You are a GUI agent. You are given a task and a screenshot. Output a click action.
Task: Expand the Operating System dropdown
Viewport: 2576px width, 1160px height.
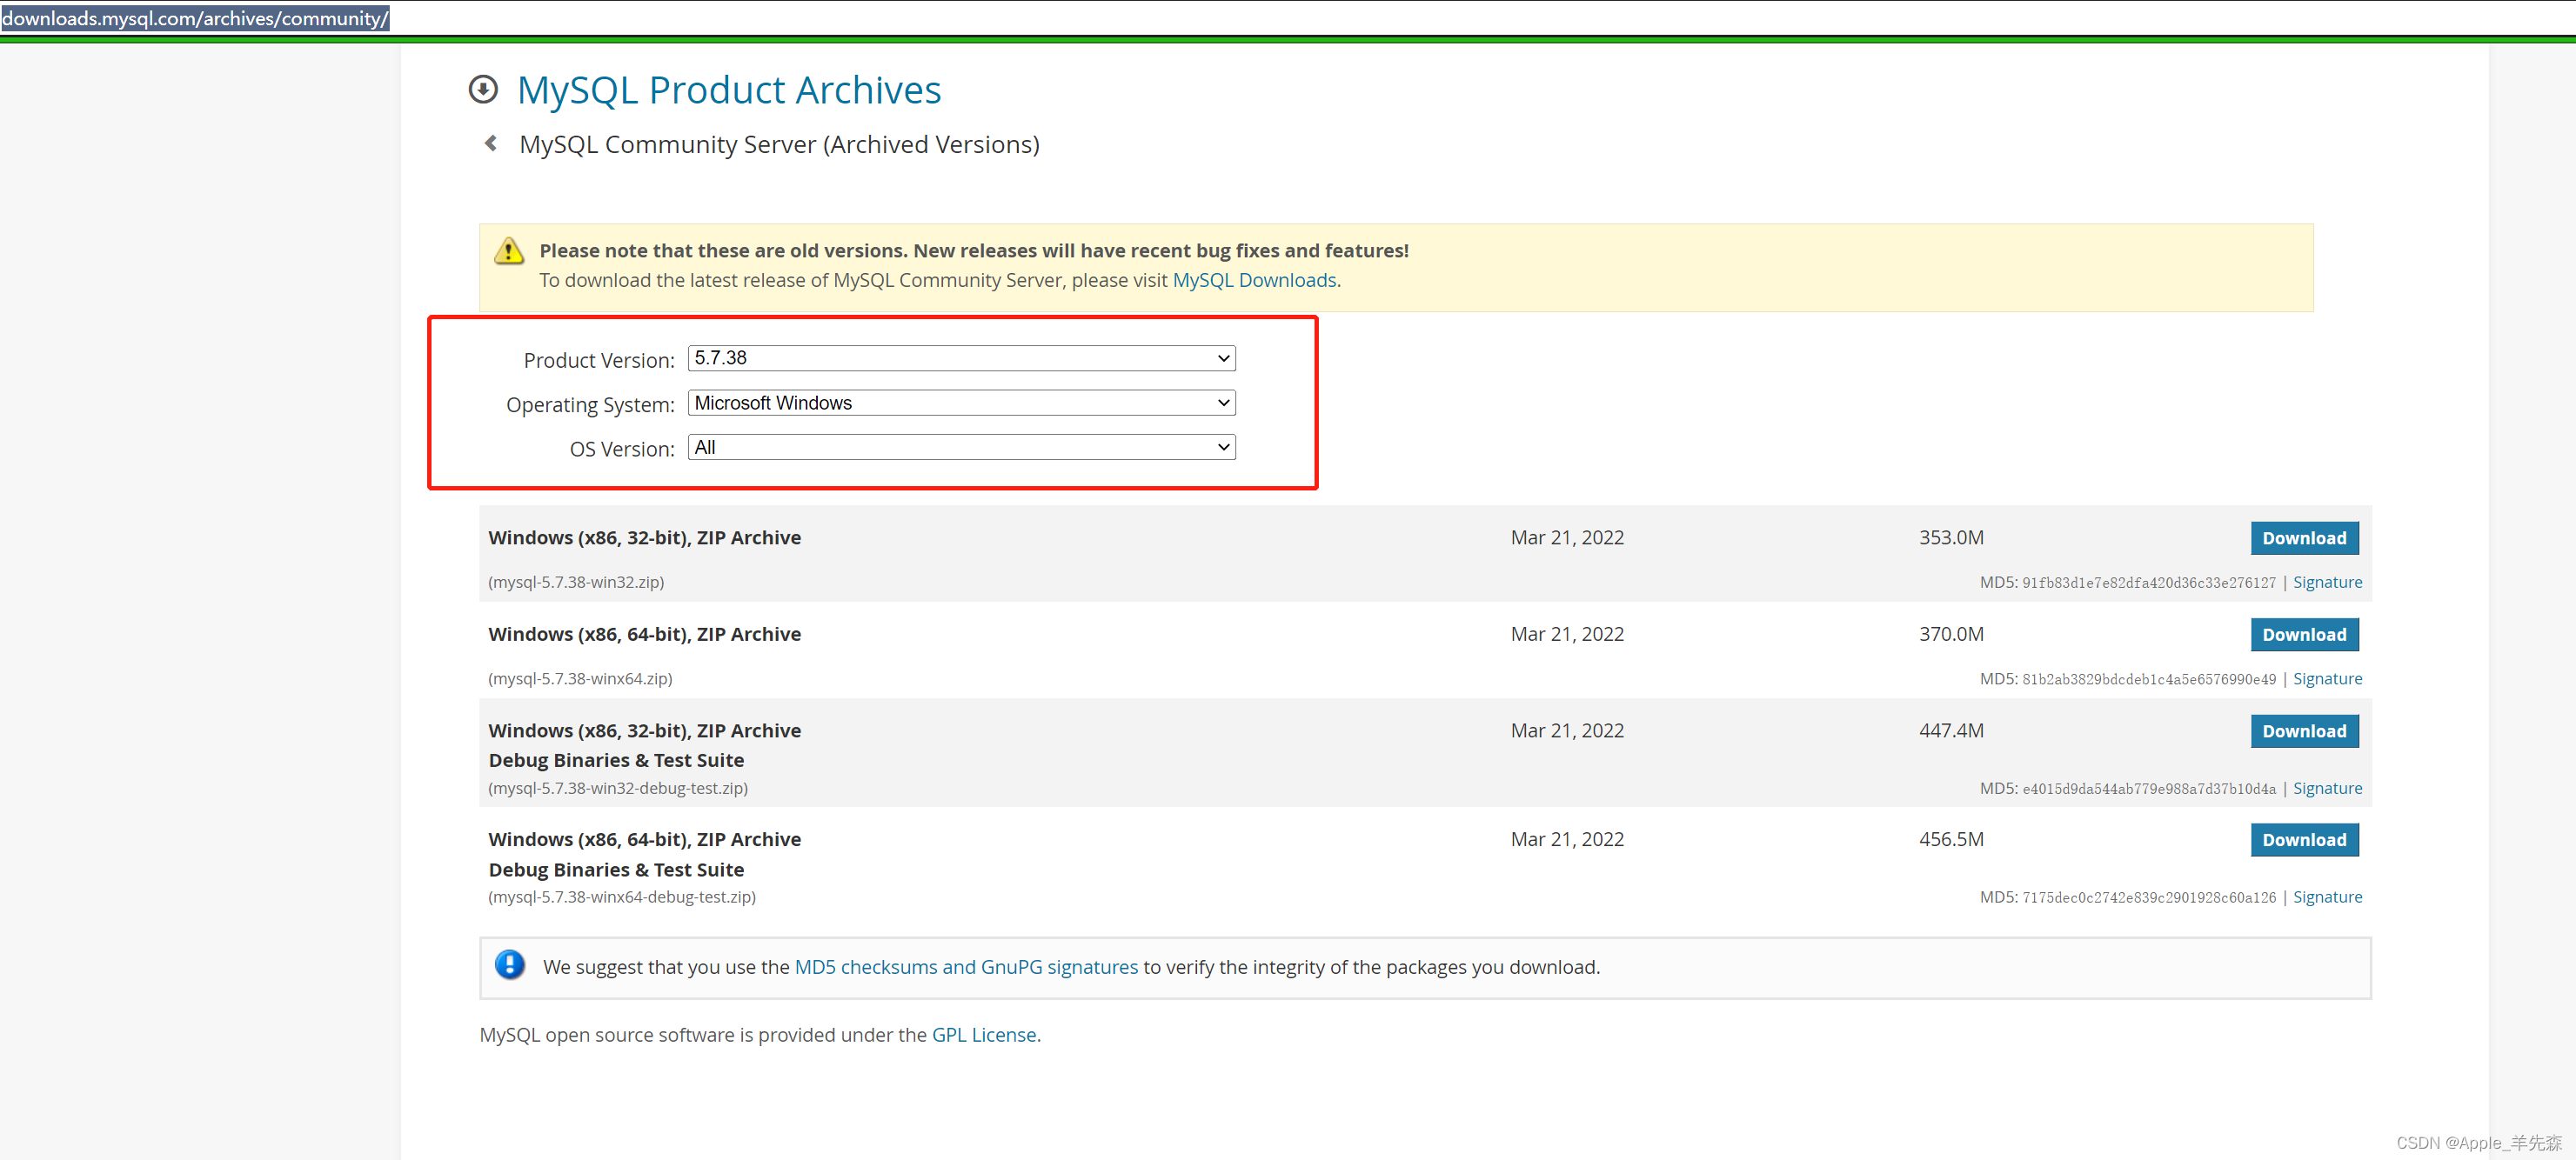point(961,403)
